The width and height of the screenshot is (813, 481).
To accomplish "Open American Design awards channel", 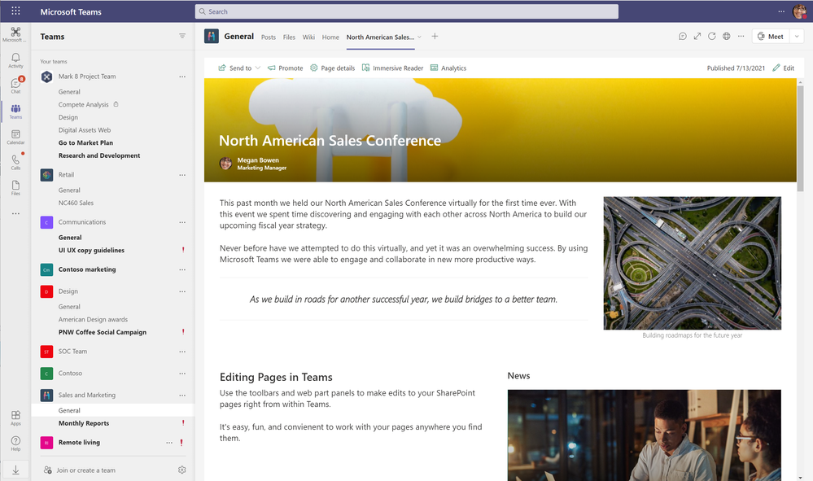I will pyautogui.click(x=93, y=319).
